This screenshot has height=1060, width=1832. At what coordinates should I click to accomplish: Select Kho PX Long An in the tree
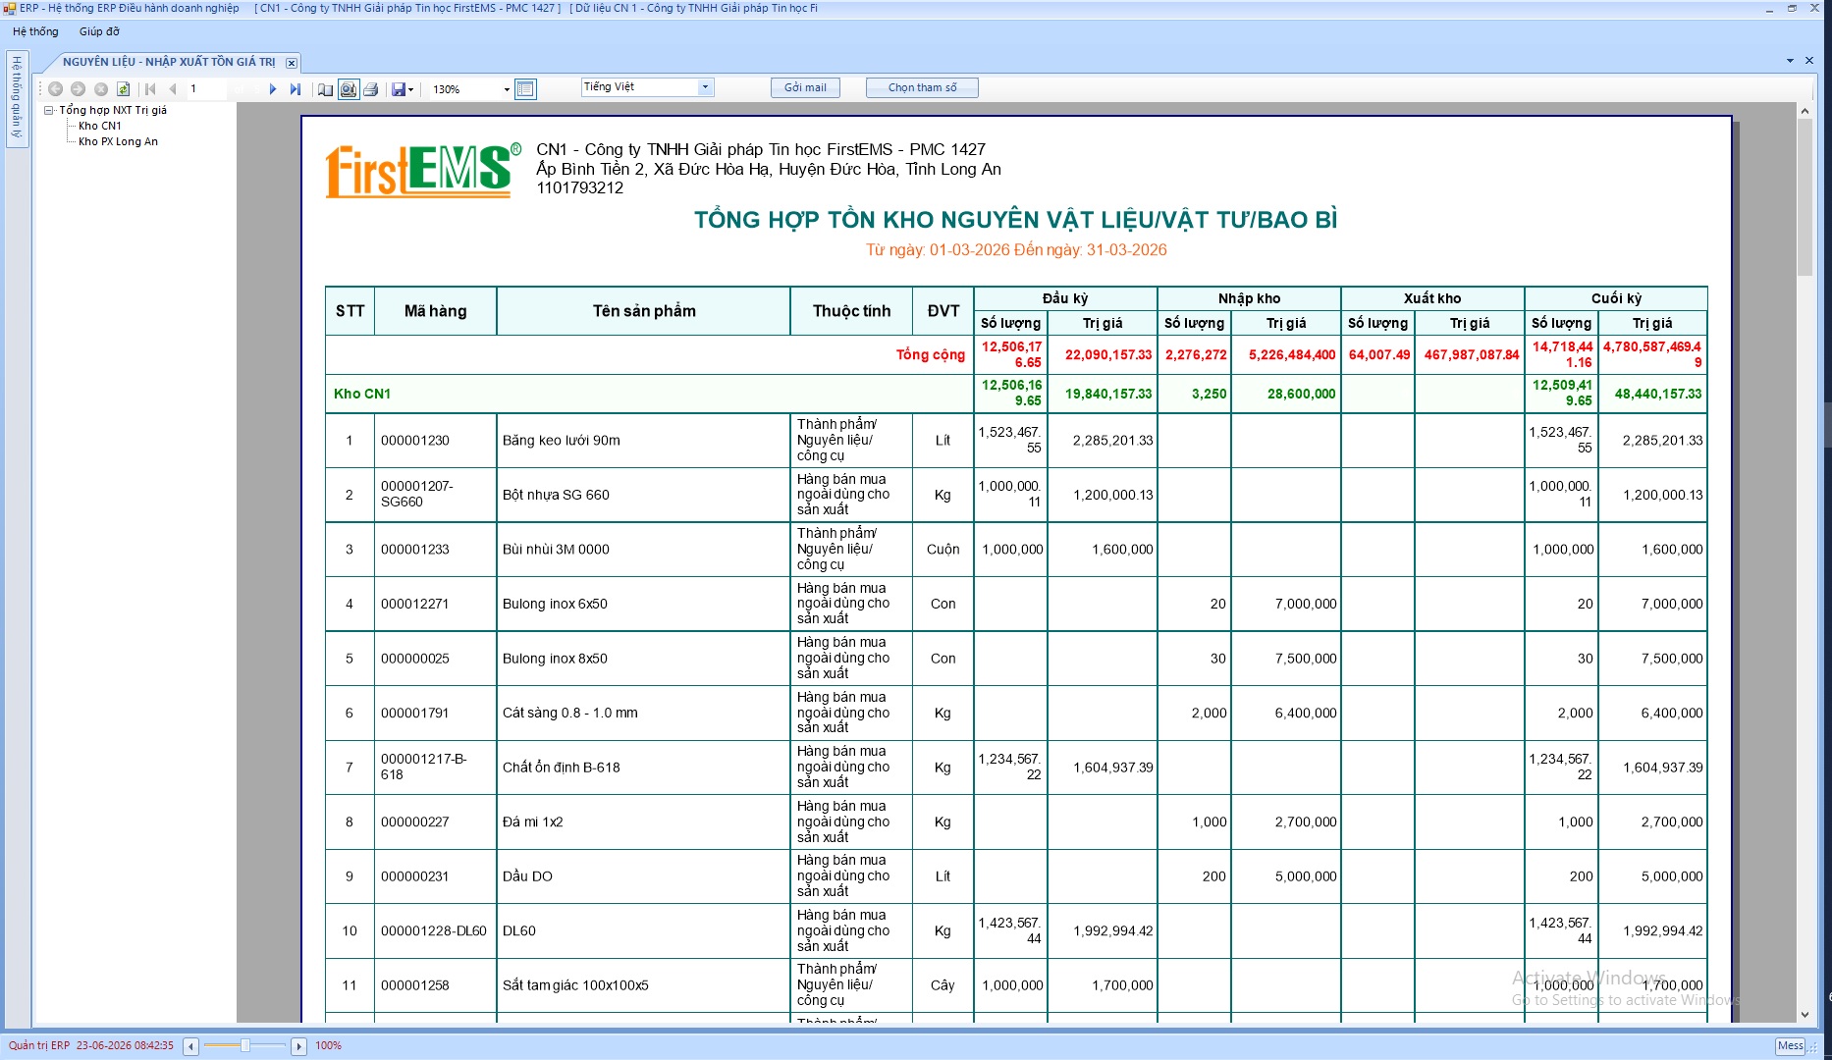pyautogui.click(x=118, y=142)
